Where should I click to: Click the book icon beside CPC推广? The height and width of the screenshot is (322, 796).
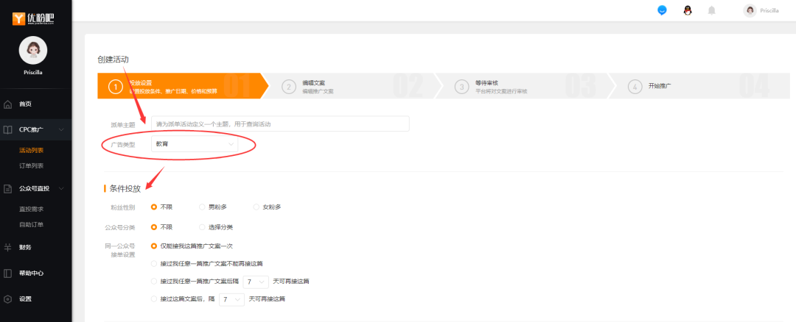(x=7, y=129)
